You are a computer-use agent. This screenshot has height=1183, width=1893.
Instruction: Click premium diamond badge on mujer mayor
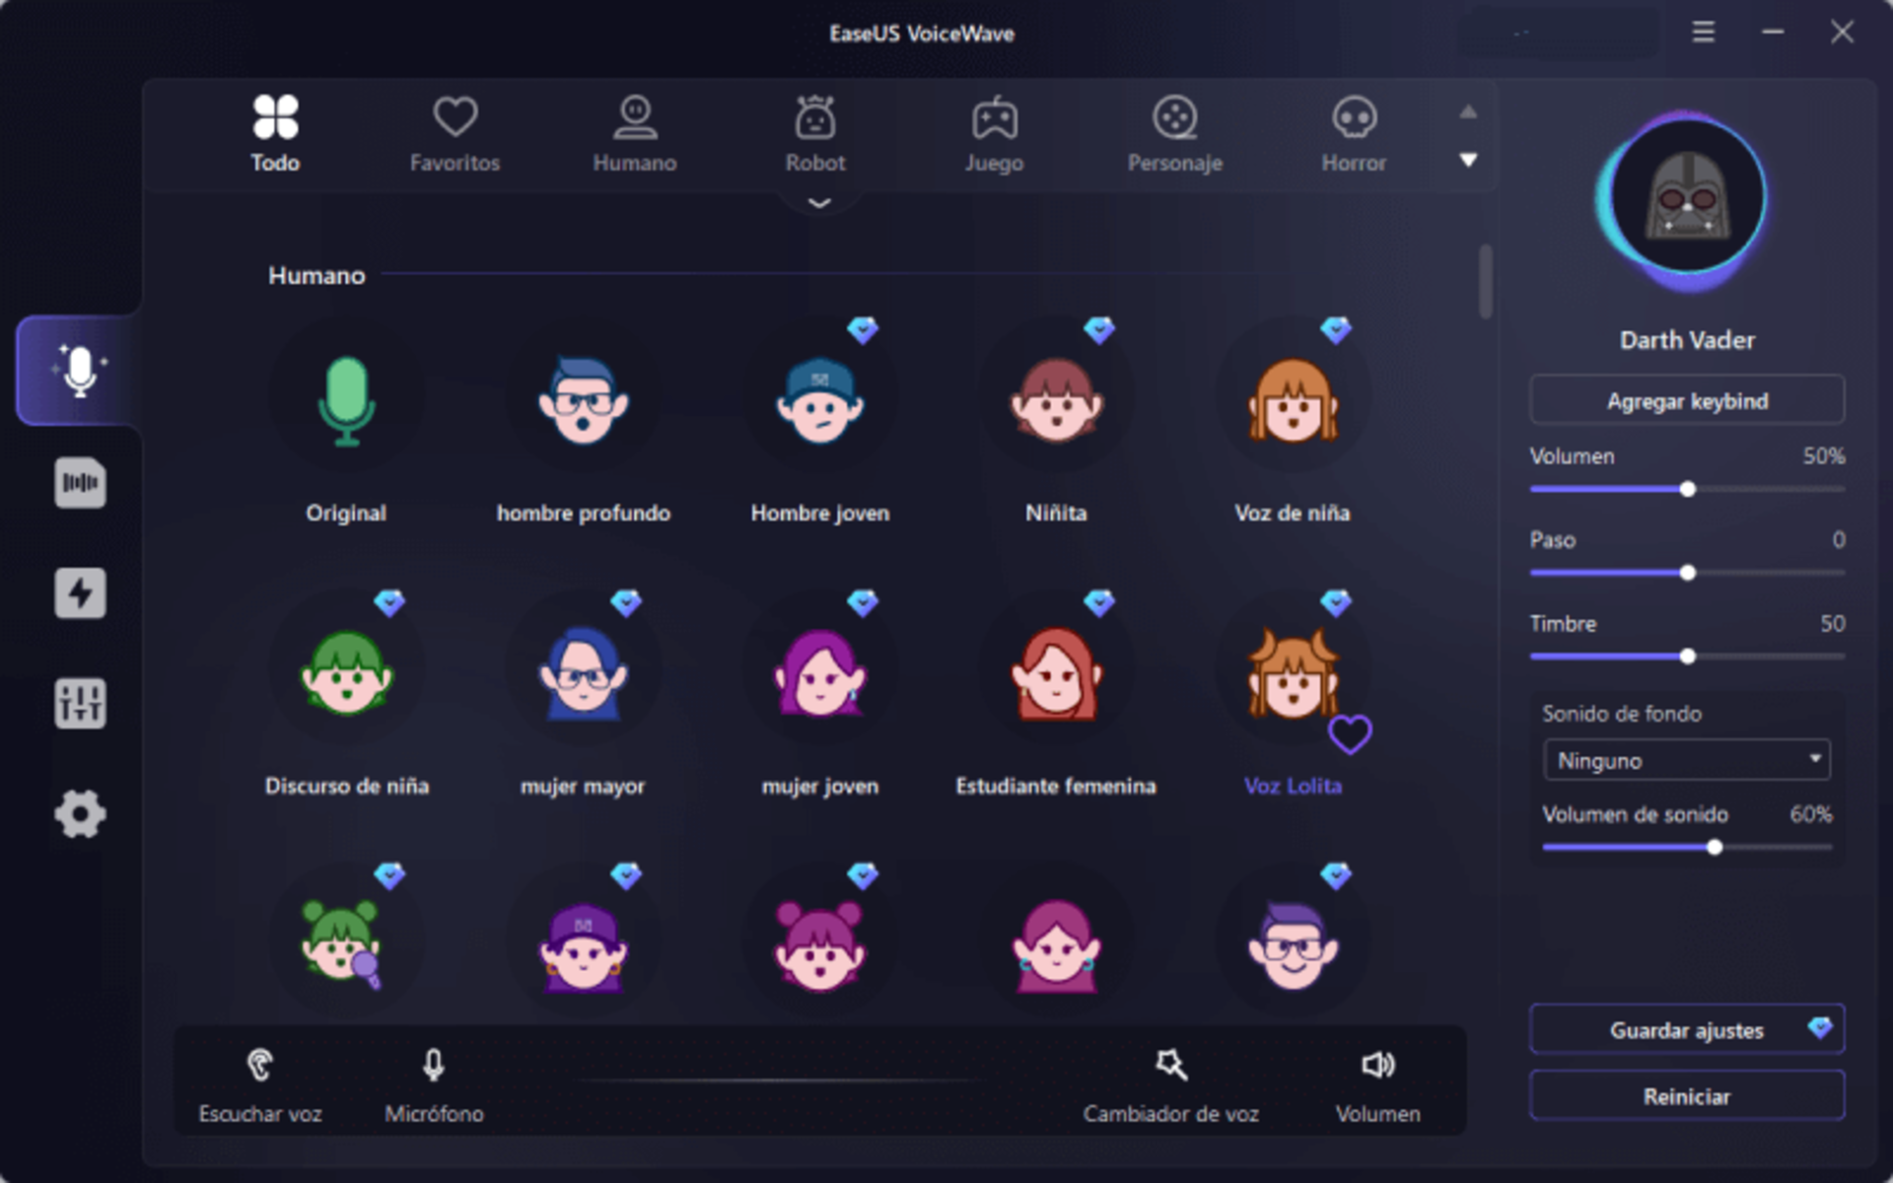pos(626,601)
